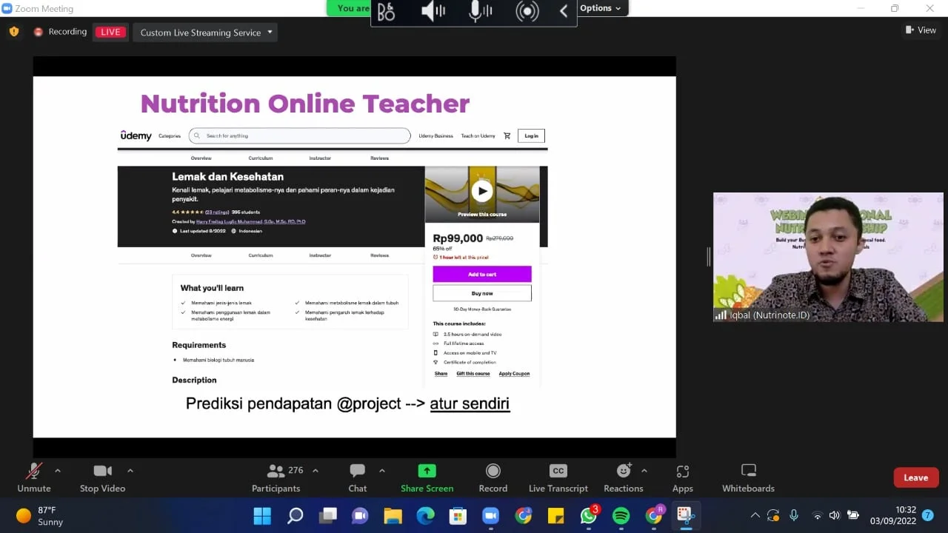Open the Custom Live Streaming Service dropdown
Image resolution: width=948 pixels, height=533 pixels.
(x=205, y=33)
